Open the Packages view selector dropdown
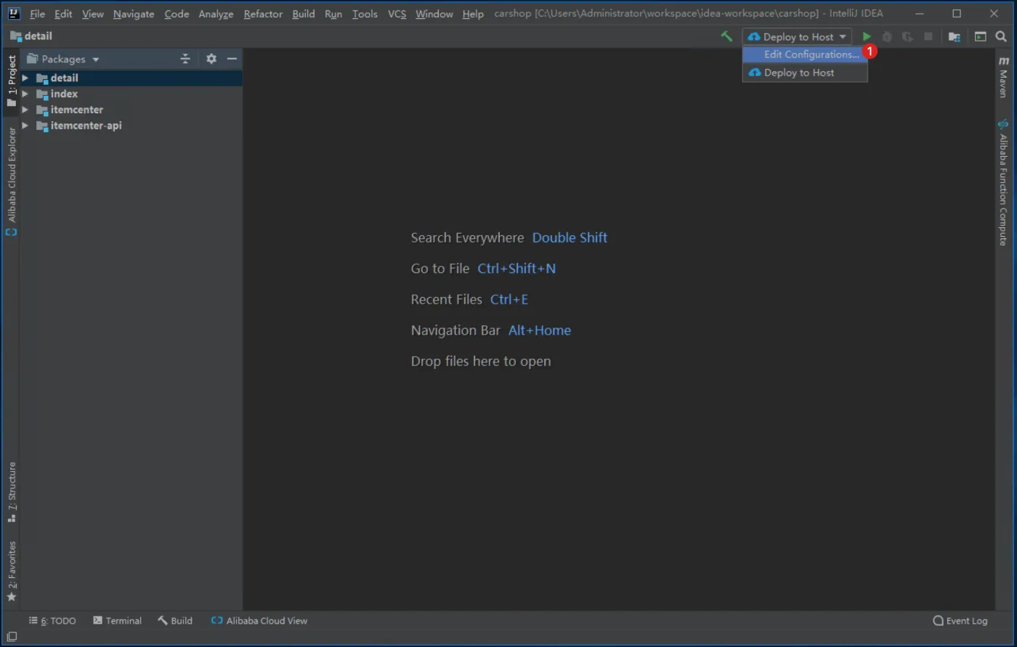The height and width of the screenshot is (647, 1017). [x=63, y=59]
